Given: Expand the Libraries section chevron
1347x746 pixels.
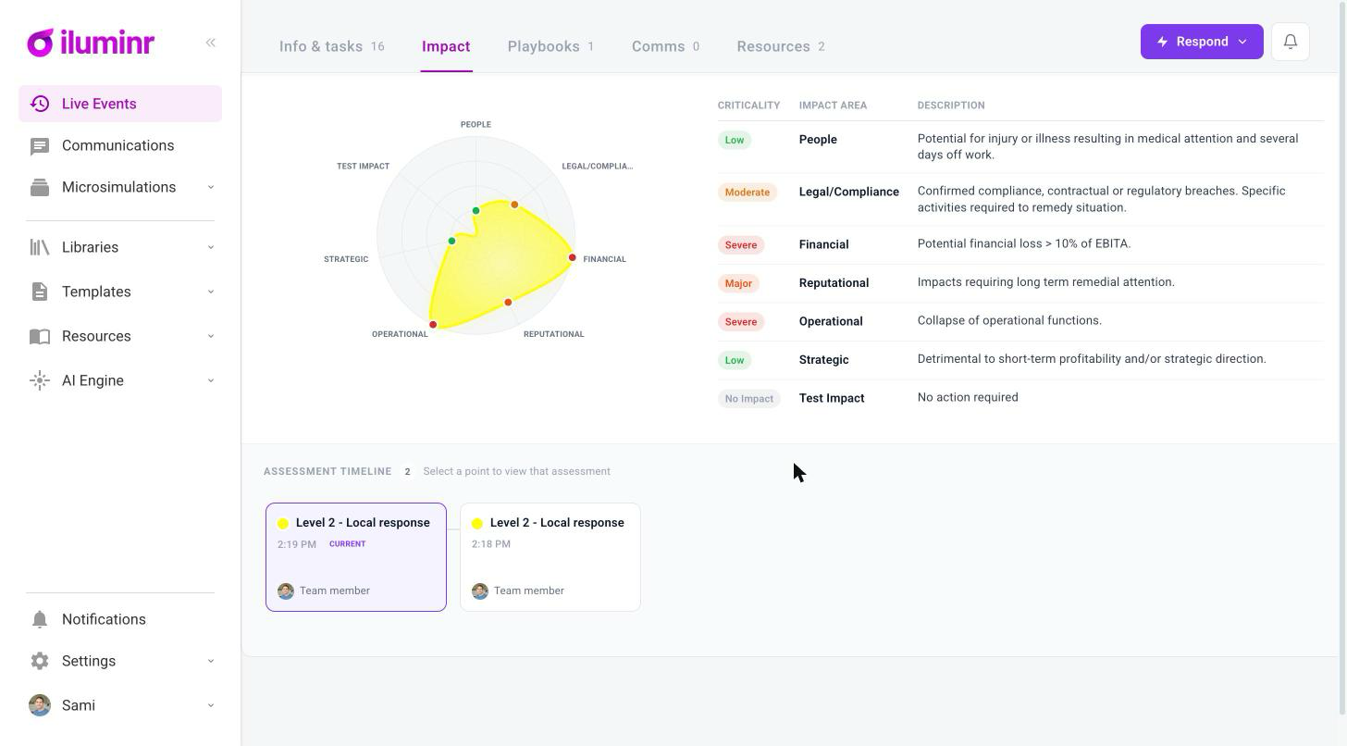Looking at the screenshot, I should pyautogui.click(x=211, y=247).
